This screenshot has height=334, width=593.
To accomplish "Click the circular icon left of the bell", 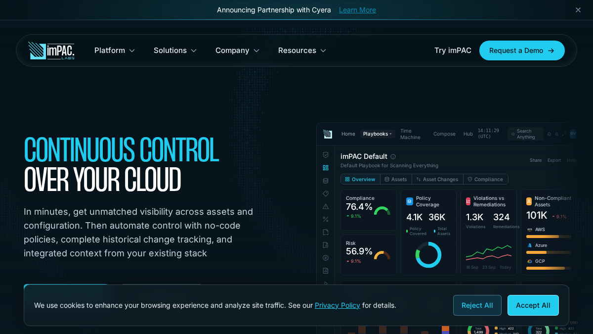I will click(x=549, y=134).
